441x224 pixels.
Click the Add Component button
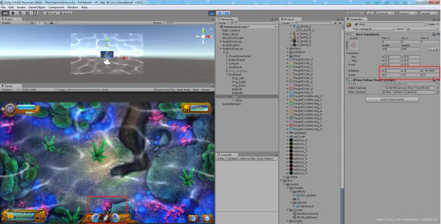coord(392,99)
